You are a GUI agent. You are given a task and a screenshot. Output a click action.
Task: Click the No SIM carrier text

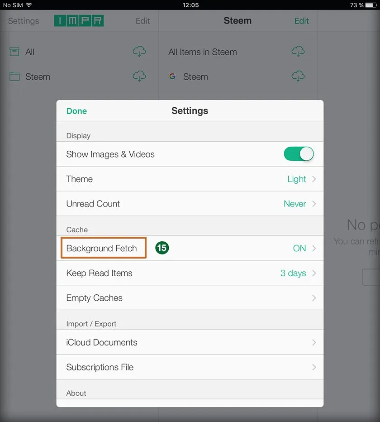(13, 5)
